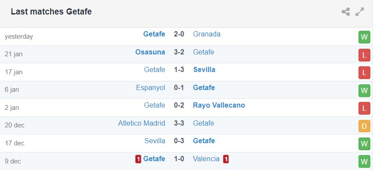
Task: Click the red L badge for the Osasuna match
Action: tap(364, 55)
